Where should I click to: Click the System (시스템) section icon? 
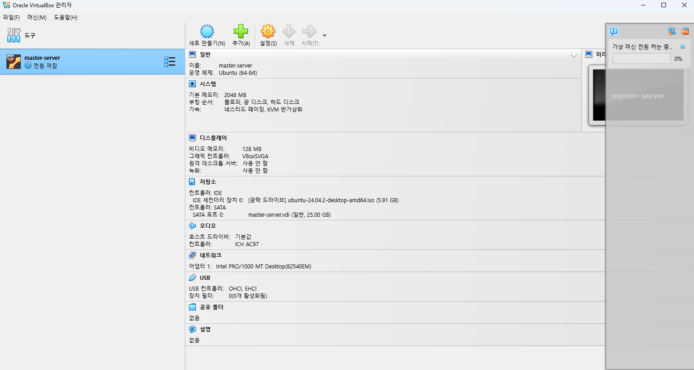[x=193, y=84]
